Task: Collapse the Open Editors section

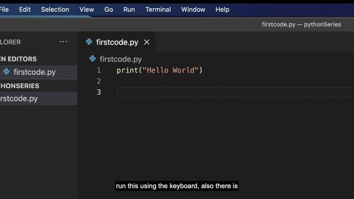Action: click(x=18, y=59)
